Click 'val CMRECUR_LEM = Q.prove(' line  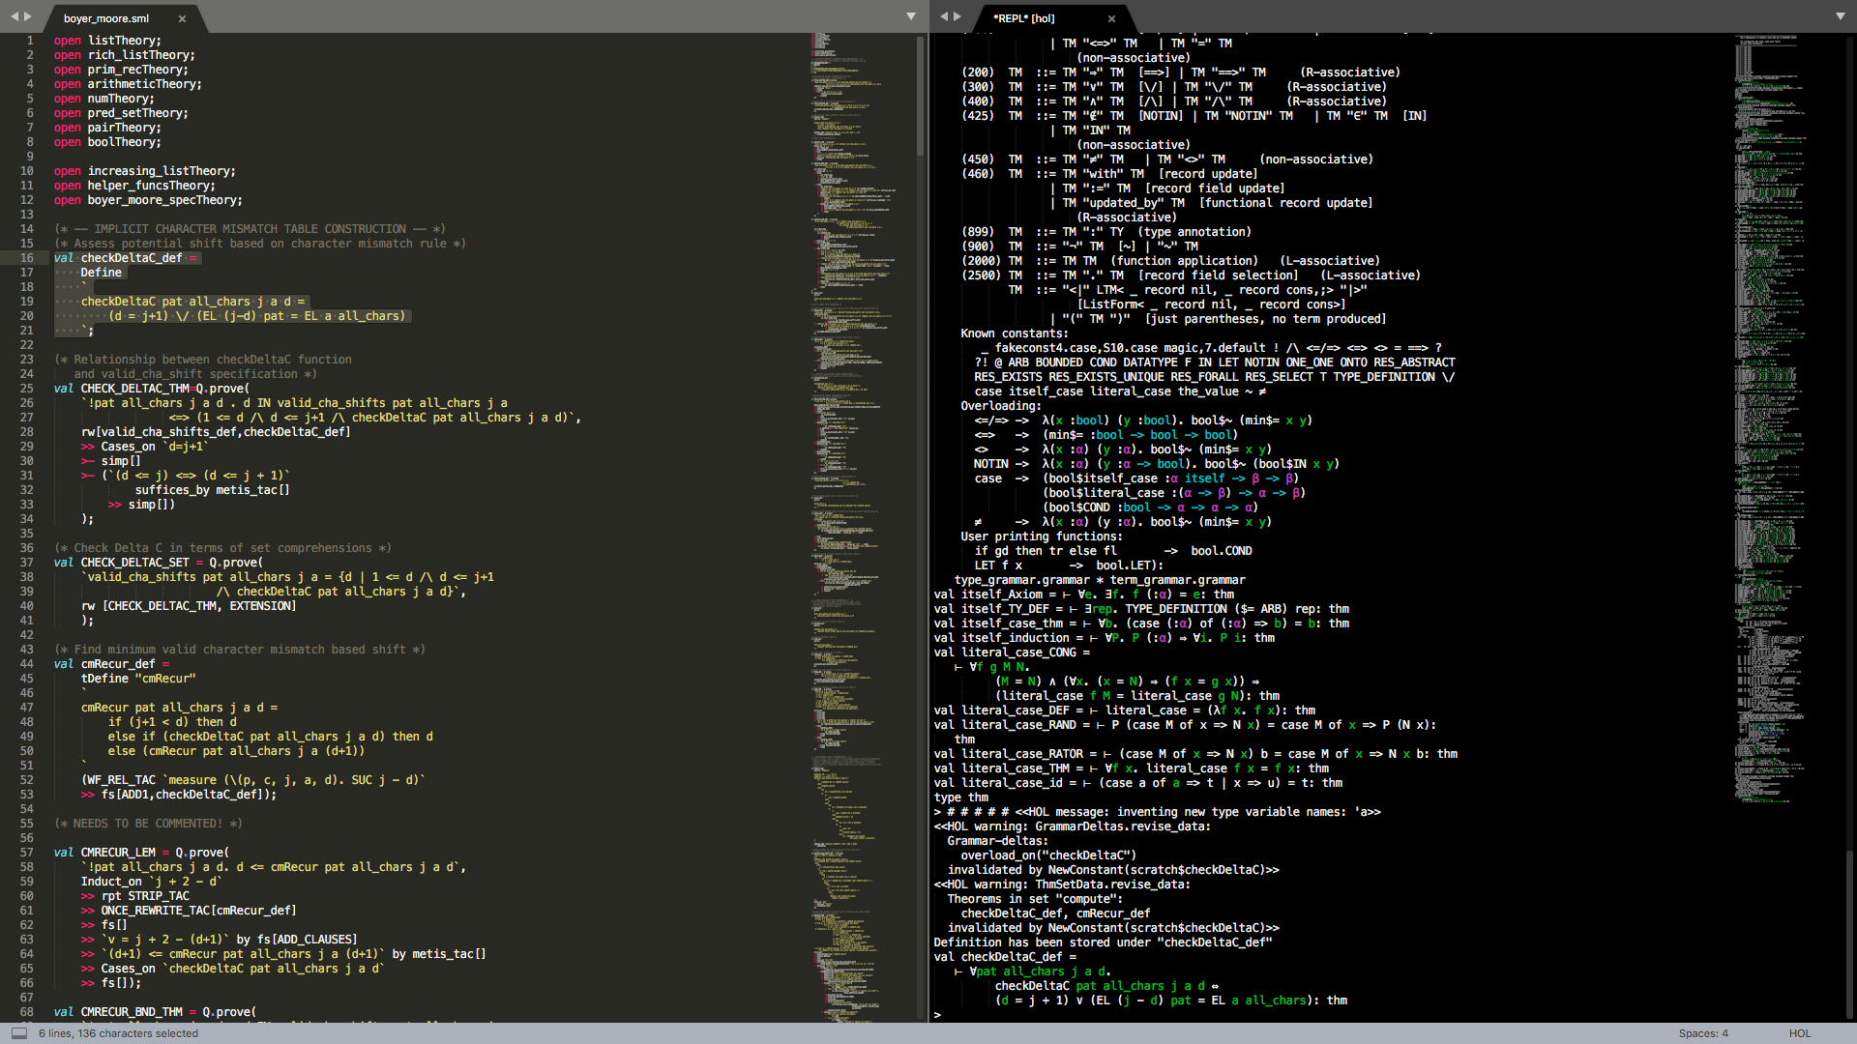coord(141,853)
